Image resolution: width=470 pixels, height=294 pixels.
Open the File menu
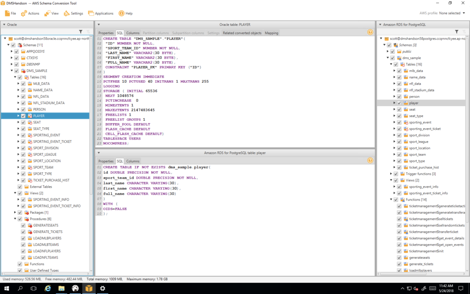coord(10,13)
